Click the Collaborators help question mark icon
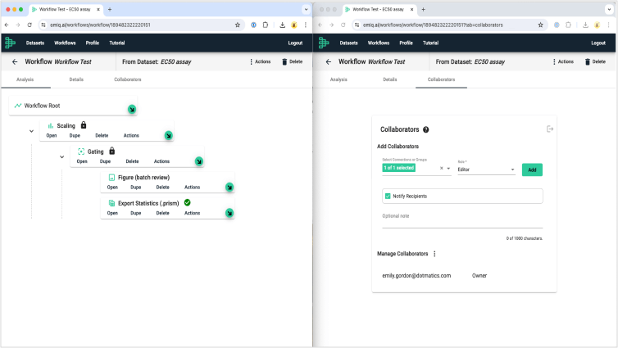 point(426,129)
